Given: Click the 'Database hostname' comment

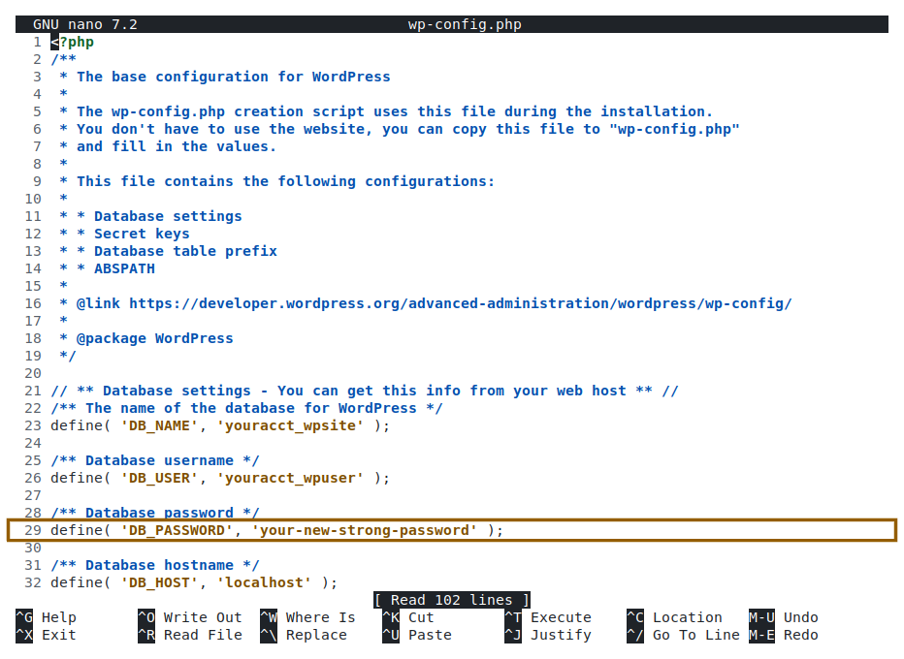Looking at the screenshot, I should 155,565.
